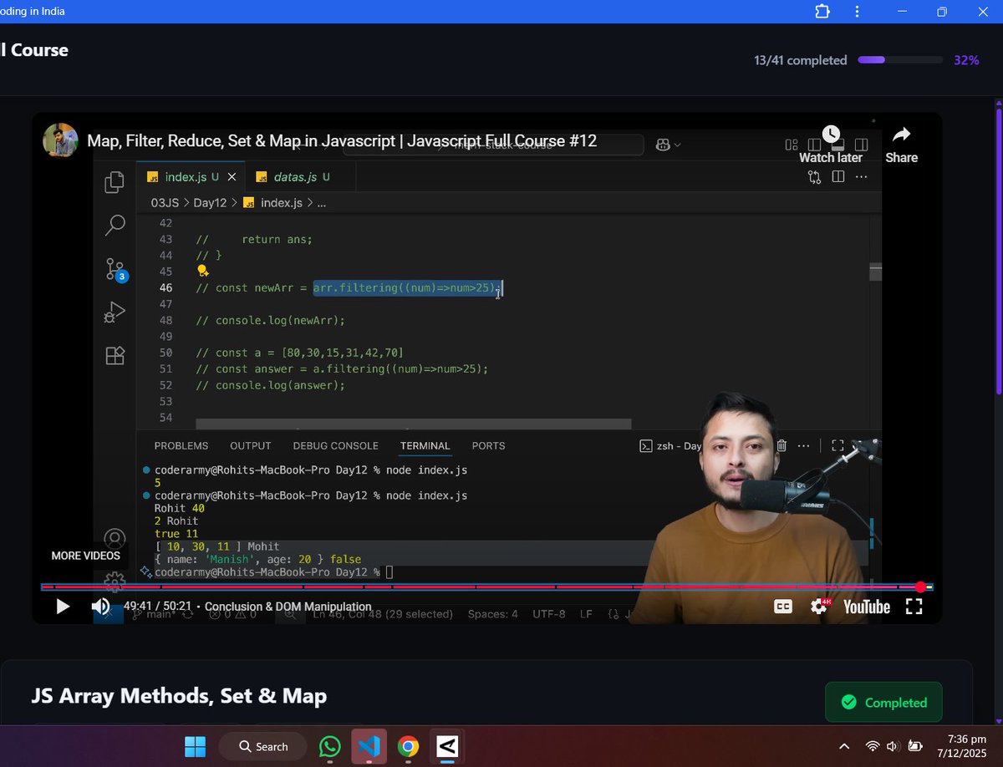The width and height of the screenshot is (1003, 767).
Task: Click line number 46 in gutter
Action: click(x=165, y=287)
